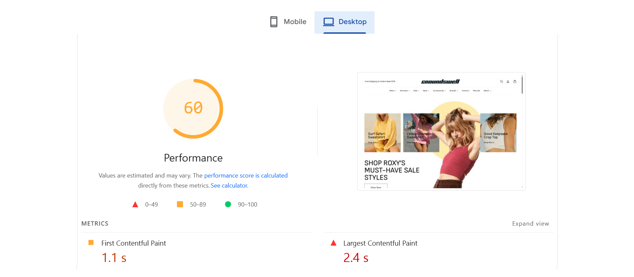Click the orange square beside First Contentful Paint

pos(91,243)
